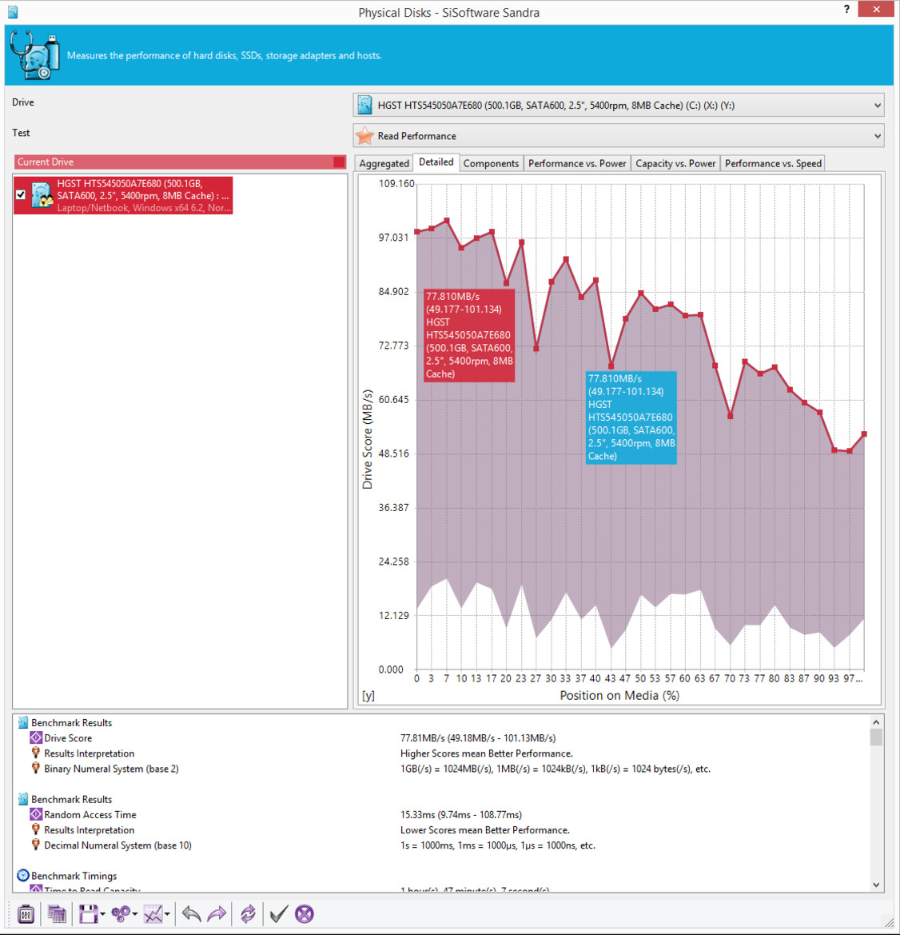
Task: Click the second Benchmark Results heading
Action: (71, 800)
